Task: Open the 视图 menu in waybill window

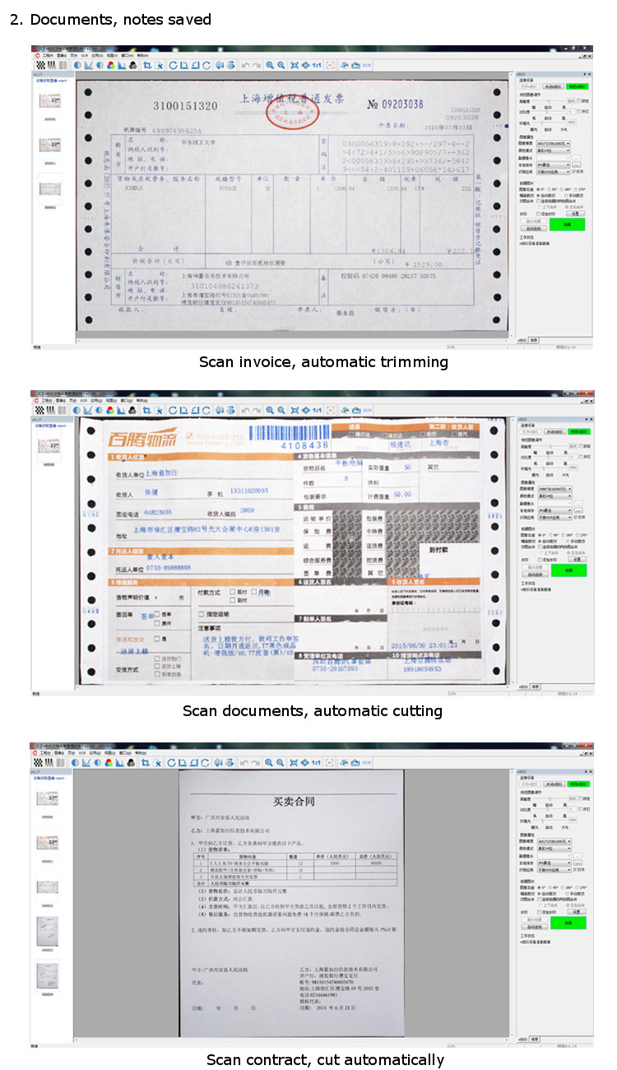Action: (110, 400)
